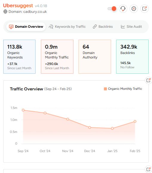152x173 pixels.
Task: Click the Nov '24 axis label
Action: [x=68, y=151]
